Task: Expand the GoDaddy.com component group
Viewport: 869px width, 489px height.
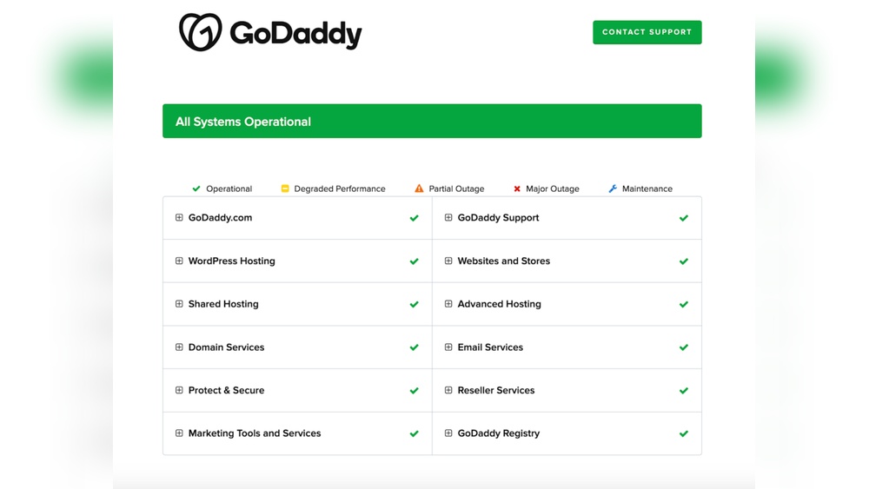Action: (x=179, y=218)
